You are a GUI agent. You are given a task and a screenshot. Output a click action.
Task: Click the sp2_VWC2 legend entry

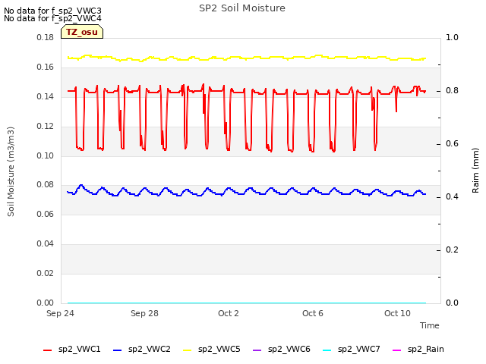click(142, 350)
